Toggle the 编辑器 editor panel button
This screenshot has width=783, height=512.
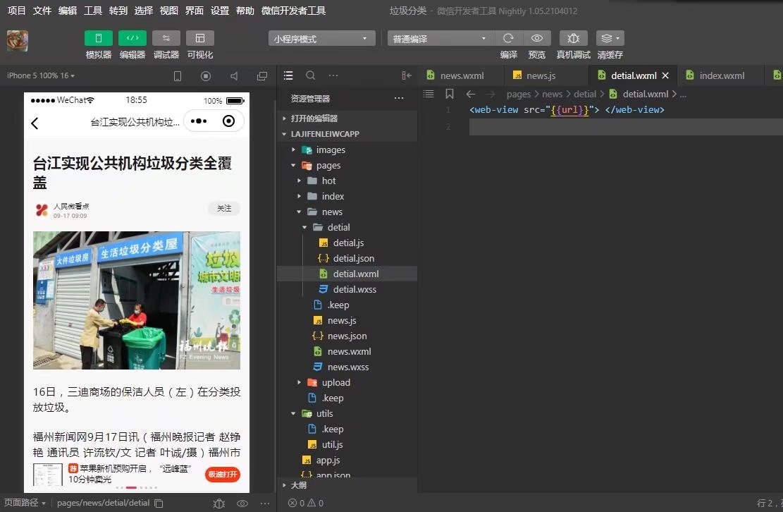132,38
